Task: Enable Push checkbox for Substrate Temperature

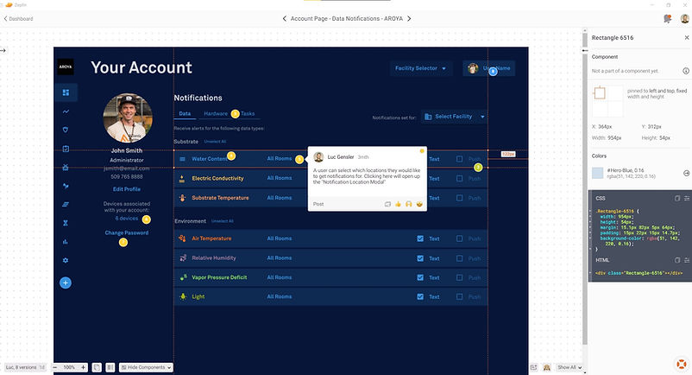Action: [459, 198]
